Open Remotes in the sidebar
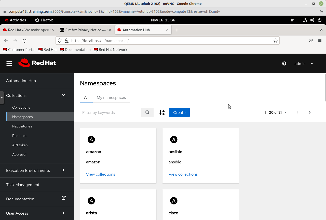The width and height of the screenshot is (326, 220). click(x=19, y=136)
